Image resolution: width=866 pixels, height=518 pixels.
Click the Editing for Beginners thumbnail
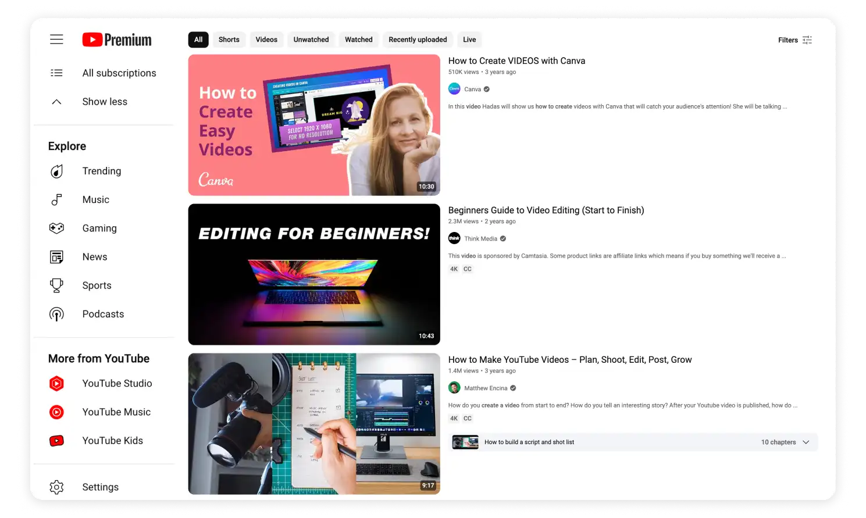pyautogui.click(x=314, y=274)
